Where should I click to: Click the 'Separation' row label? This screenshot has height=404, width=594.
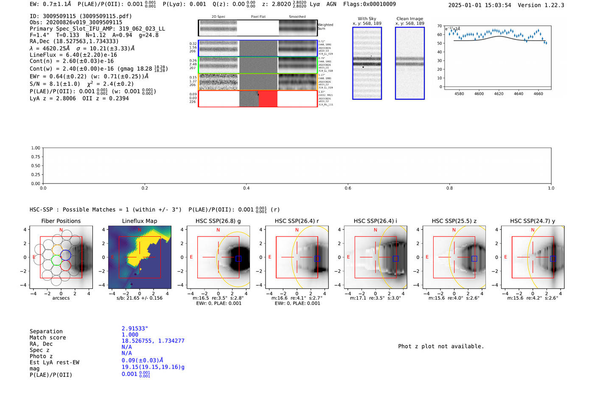pos(46,332)
